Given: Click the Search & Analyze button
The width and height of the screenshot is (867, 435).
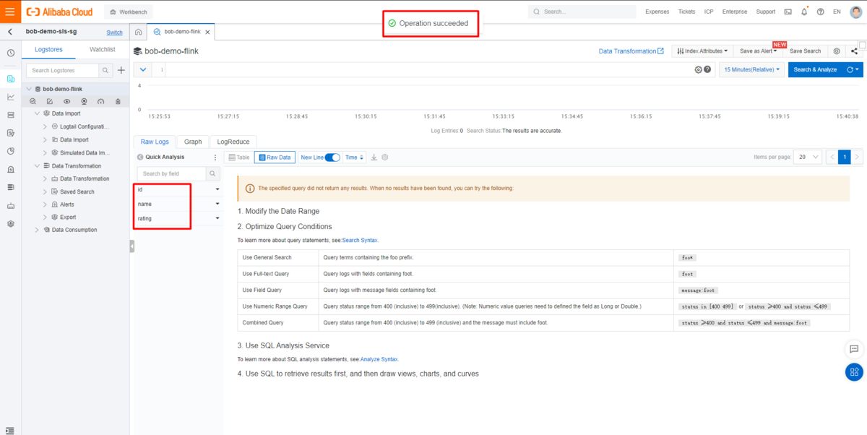Looking at the screenshot, I should 815,69.
